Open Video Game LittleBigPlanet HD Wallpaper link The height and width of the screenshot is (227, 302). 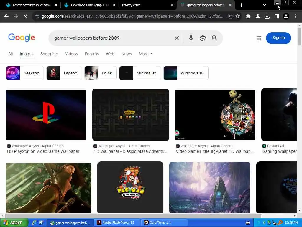215,151
